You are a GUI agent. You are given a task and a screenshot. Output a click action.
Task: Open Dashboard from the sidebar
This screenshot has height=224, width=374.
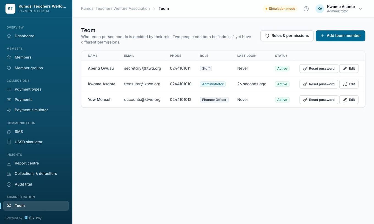pyautogui.click(x=36, y=36)
